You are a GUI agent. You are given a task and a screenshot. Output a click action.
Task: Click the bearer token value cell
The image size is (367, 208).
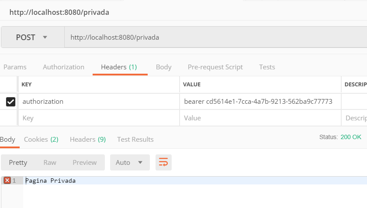coord(258,102)
